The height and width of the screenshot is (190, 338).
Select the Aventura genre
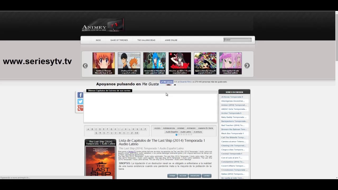(x=198, y=132)
